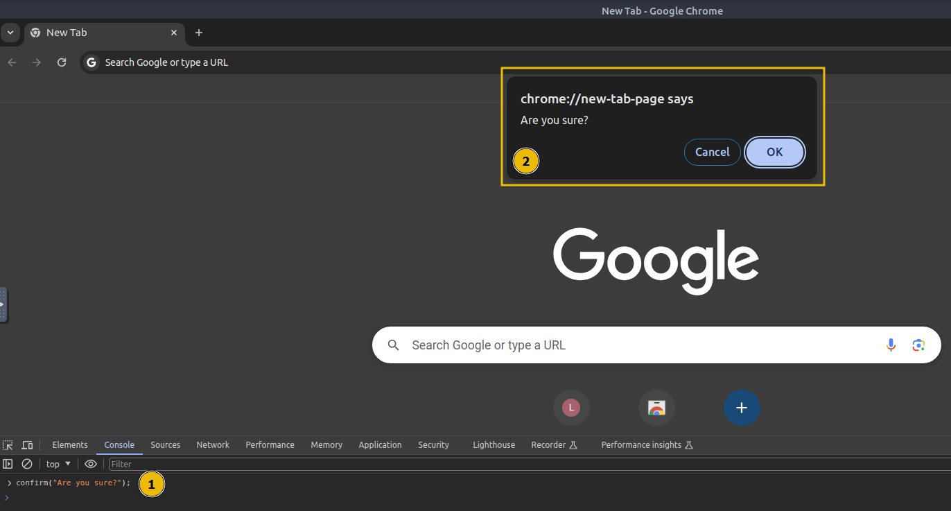This screenshot has height=511, width=951.
Task: Switch to the Elements tab
Action: [x=70, y=445]
